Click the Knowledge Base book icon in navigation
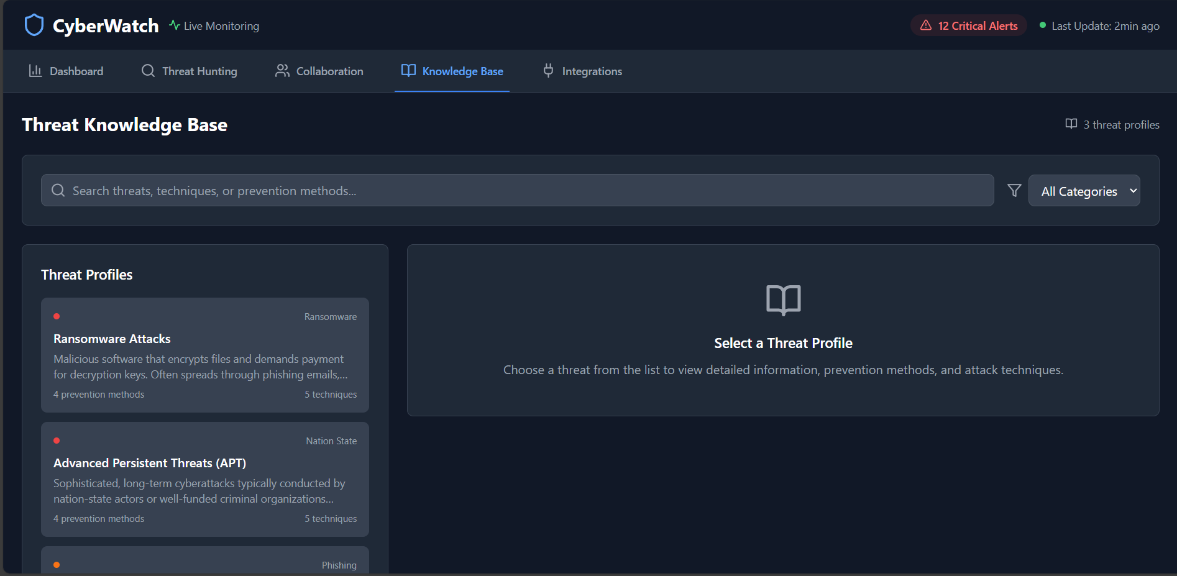 pyautogui.click(x=408, y=71)
